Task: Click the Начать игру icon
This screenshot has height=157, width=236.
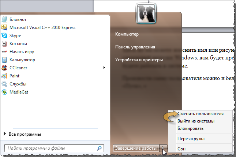Action: tap(4, 52)
